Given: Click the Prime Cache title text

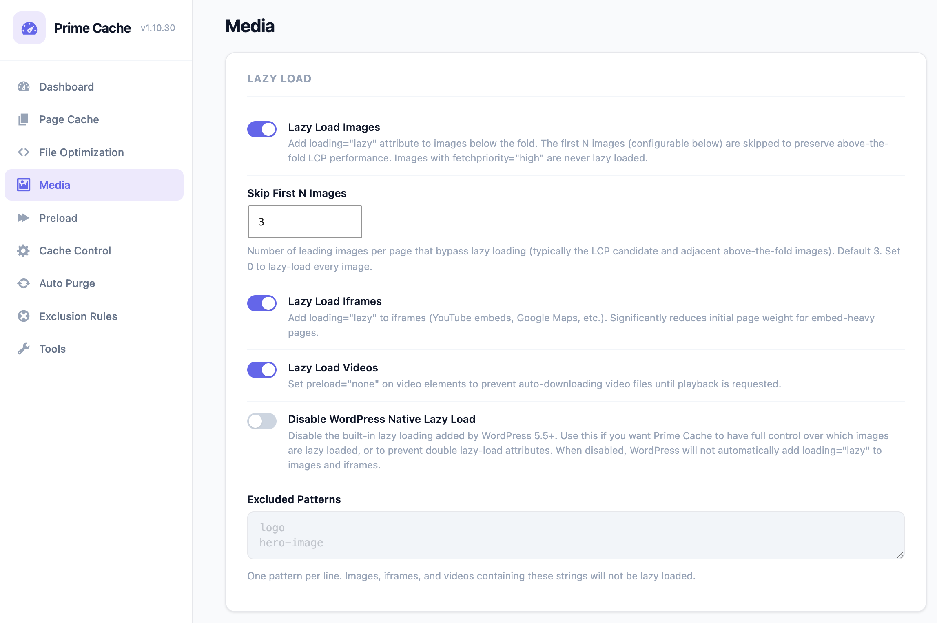Looking at the screenshot, I should tap(93, 28).
